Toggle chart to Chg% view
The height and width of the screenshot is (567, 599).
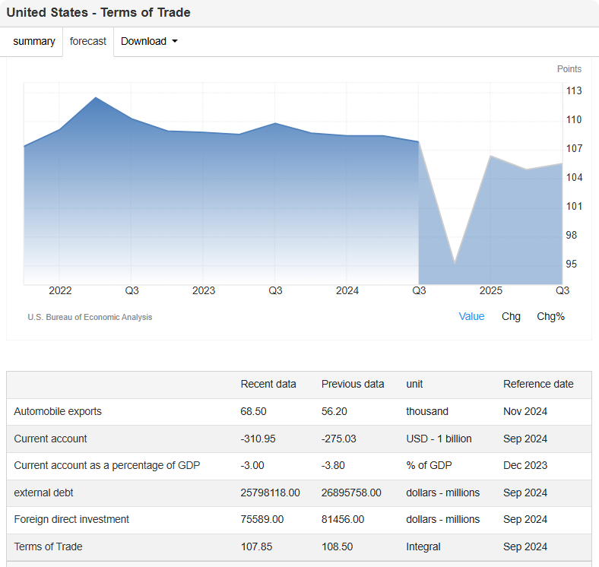coord(550,316)
